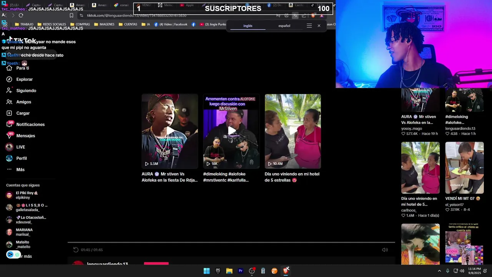Image resolution: width=492 pixels, height=277 pixels.
Task: Click the carlhoos_ username
Action: pyautogui.click(x=409, y=210)
